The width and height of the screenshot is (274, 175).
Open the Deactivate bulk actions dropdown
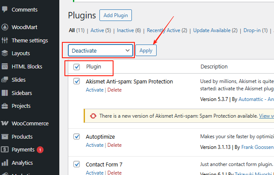click(x=101, y=50)
